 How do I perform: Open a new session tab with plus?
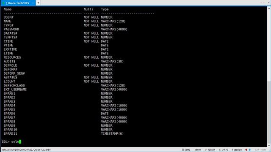pos(38,3)
